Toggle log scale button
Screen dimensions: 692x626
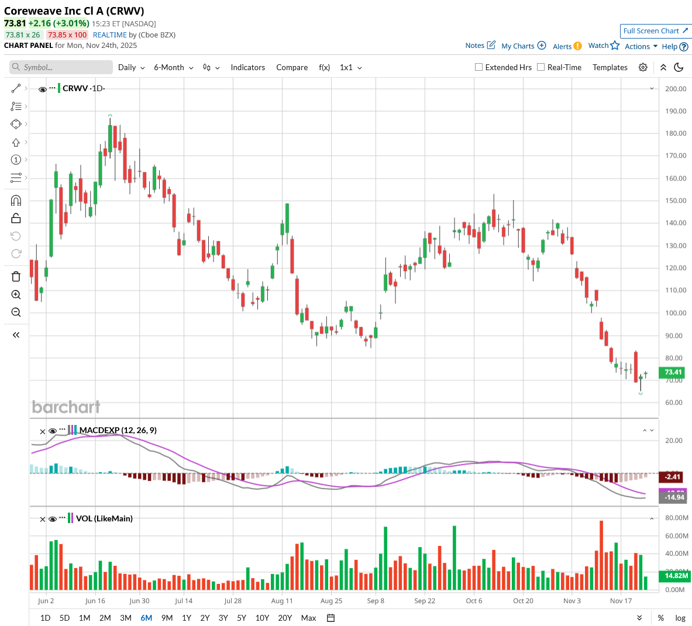[680, 618]
